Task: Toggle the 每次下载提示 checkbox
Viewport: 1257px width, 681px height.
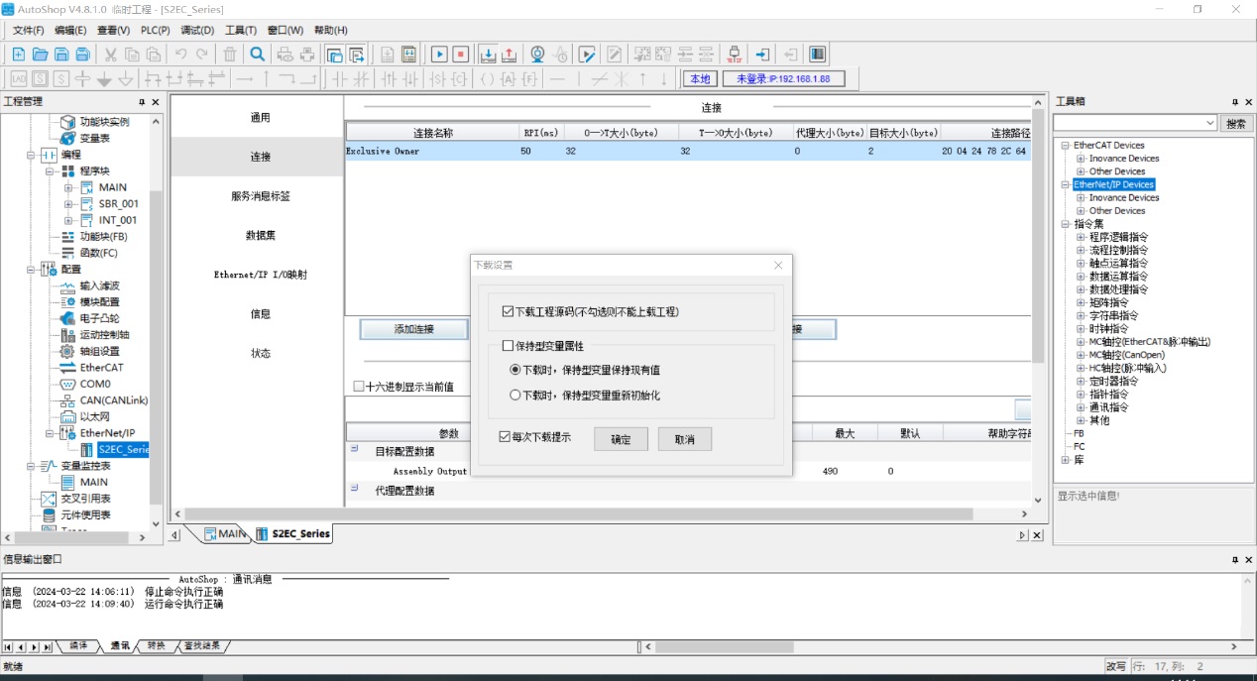Action: tap(506, 436)
